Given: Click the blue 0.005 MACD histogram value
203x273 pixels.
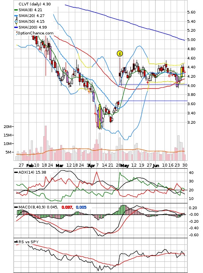Looking at the screenshot, I should [81, 207].
